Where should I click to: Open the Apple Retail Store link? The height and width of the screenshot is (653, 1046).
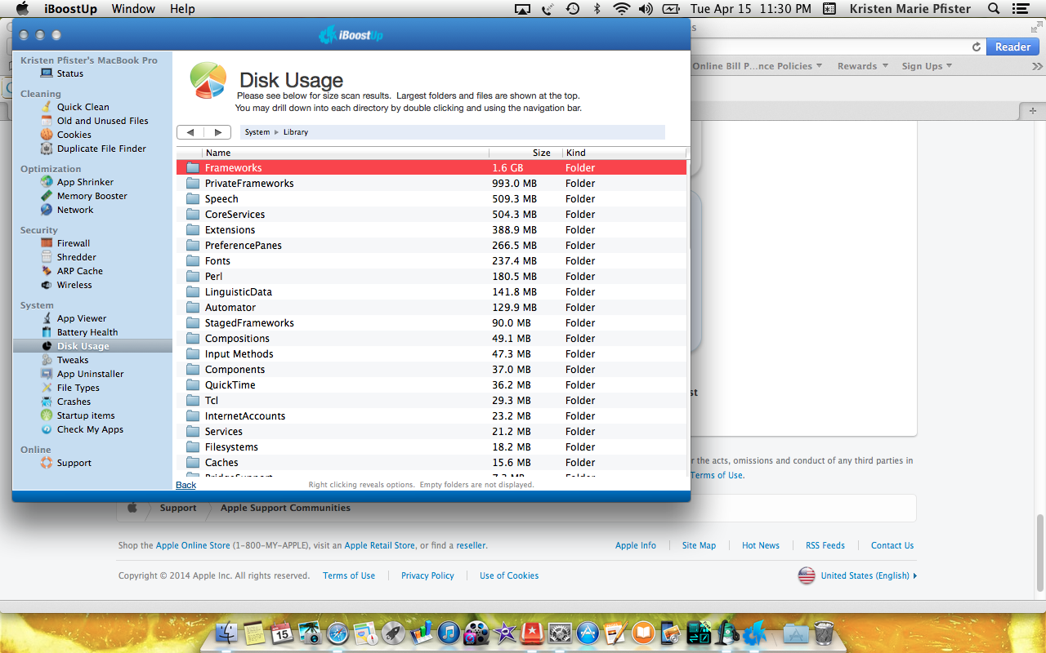point(380,545)
